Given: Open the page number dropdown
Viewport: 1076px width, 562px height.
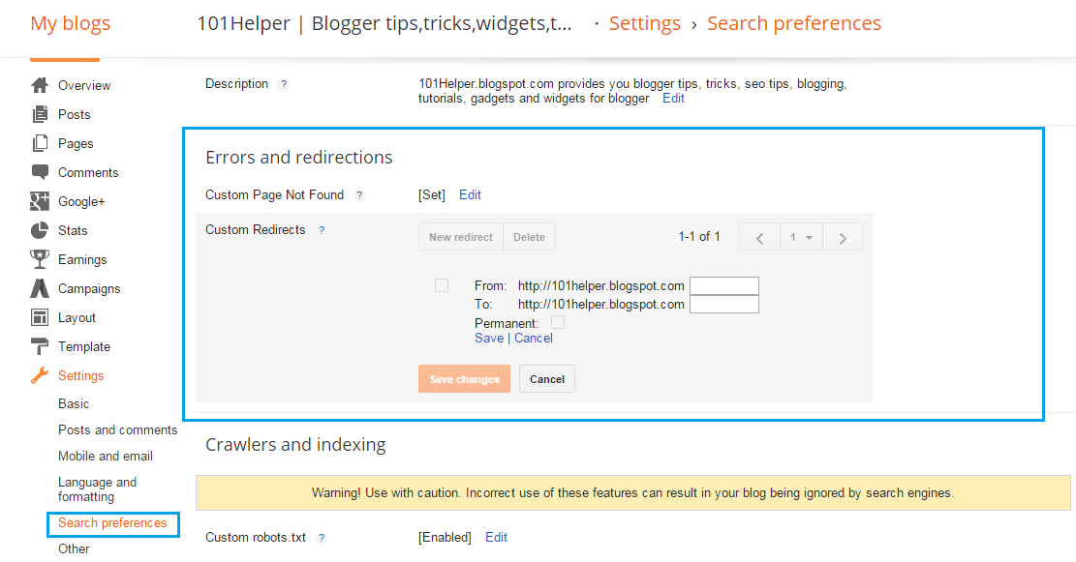Looking at the screenshot, I should pyautogui.click(x=801, y=237).
